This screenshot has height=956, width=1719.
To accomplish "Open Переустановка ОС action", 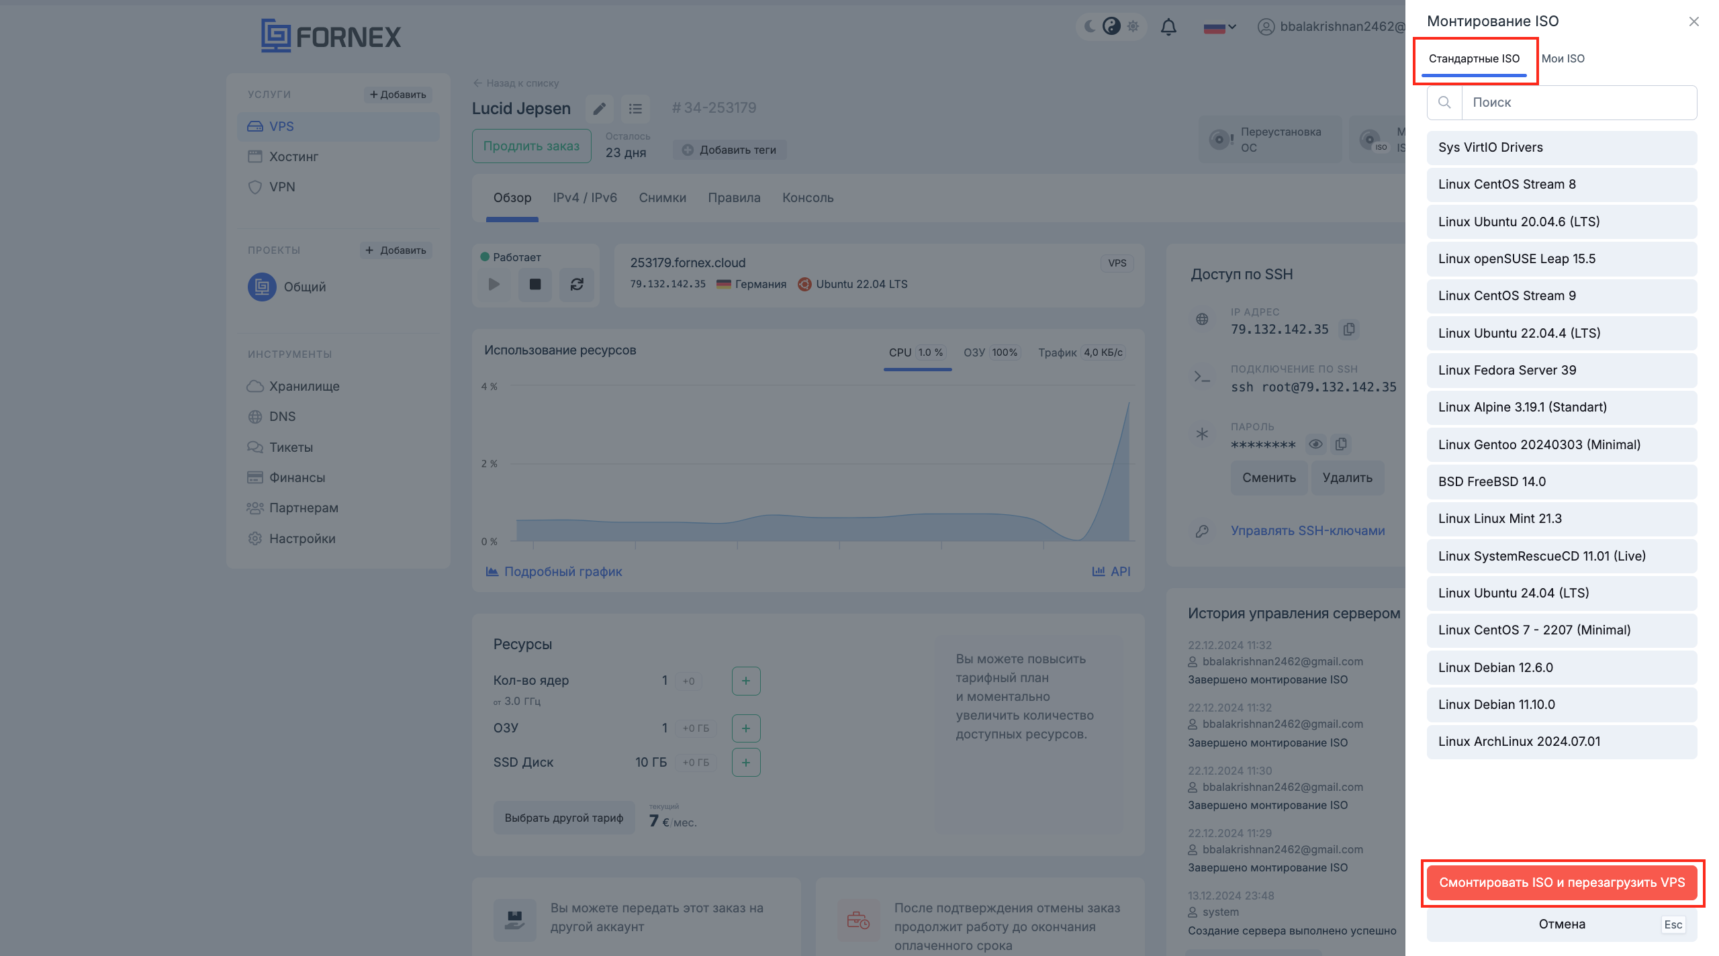I will click(1269, 139).
